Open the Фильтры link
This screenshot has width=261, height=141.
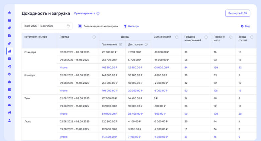point(134,26)
